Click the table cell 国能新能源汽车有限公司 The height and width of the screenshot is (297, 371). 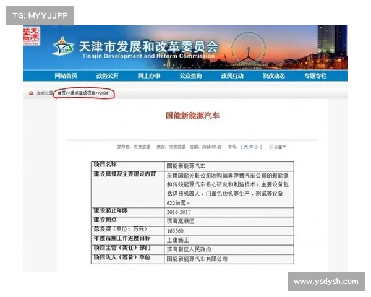tap(197, 259)
